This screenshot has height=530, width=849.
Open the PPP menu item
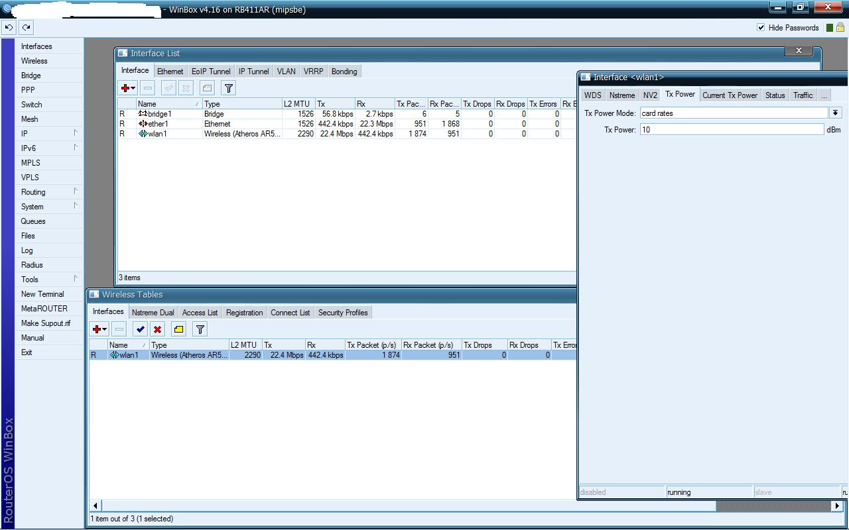tap(28, 90)
